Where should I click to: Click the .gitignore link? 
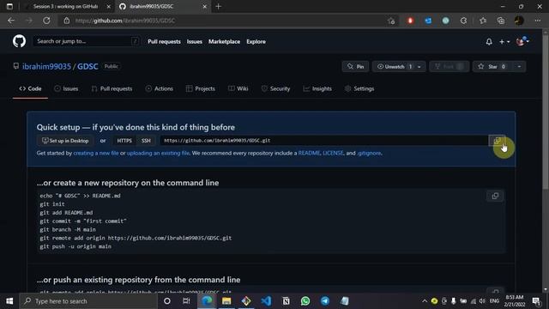click(x=369, y=153)
